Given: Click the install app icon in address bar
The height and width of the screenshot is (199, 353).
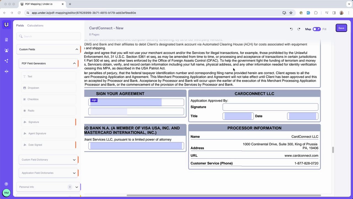Looking at the screenshot, I should pos(284,13).
